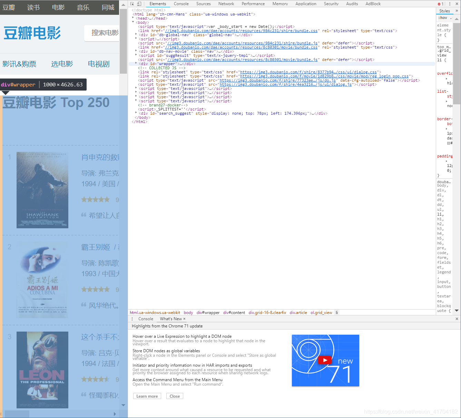461x418 pixels.
Task: Click the Close button in What's New
Action: 175,396
